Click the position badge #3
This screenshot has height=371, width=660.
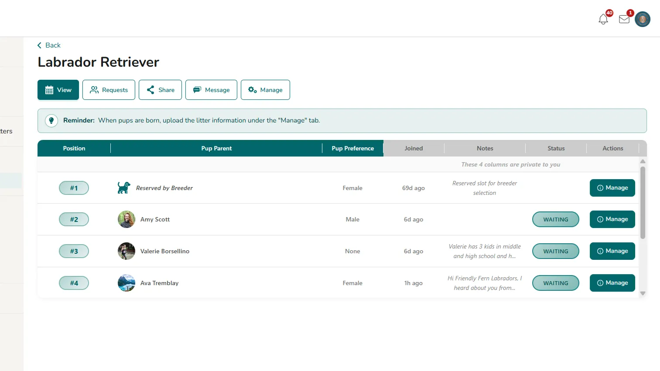[74, 251]
